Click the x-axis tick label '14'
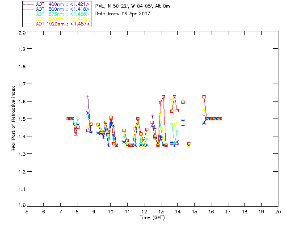The image size is (286, 229). (178, 212)
